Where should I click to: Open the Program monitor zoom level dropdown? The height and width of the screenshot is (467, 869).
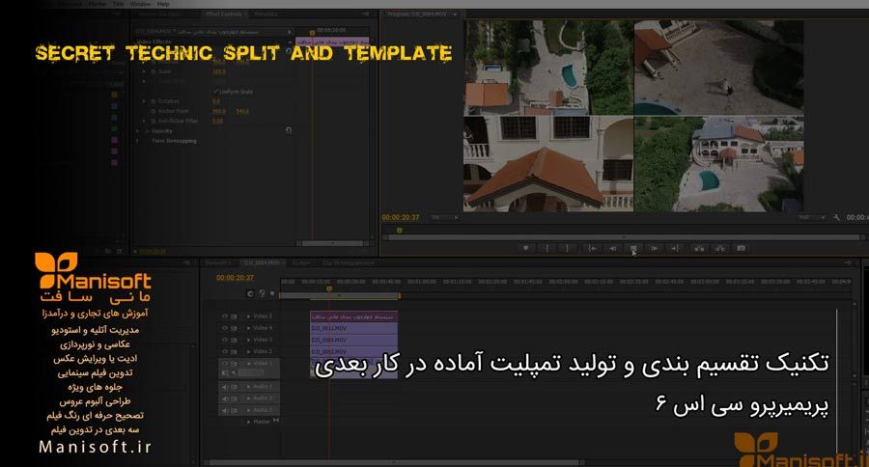point(446,218)
